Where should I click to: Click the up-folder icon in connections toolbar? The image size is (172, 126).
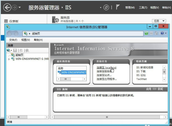[21, 50]
